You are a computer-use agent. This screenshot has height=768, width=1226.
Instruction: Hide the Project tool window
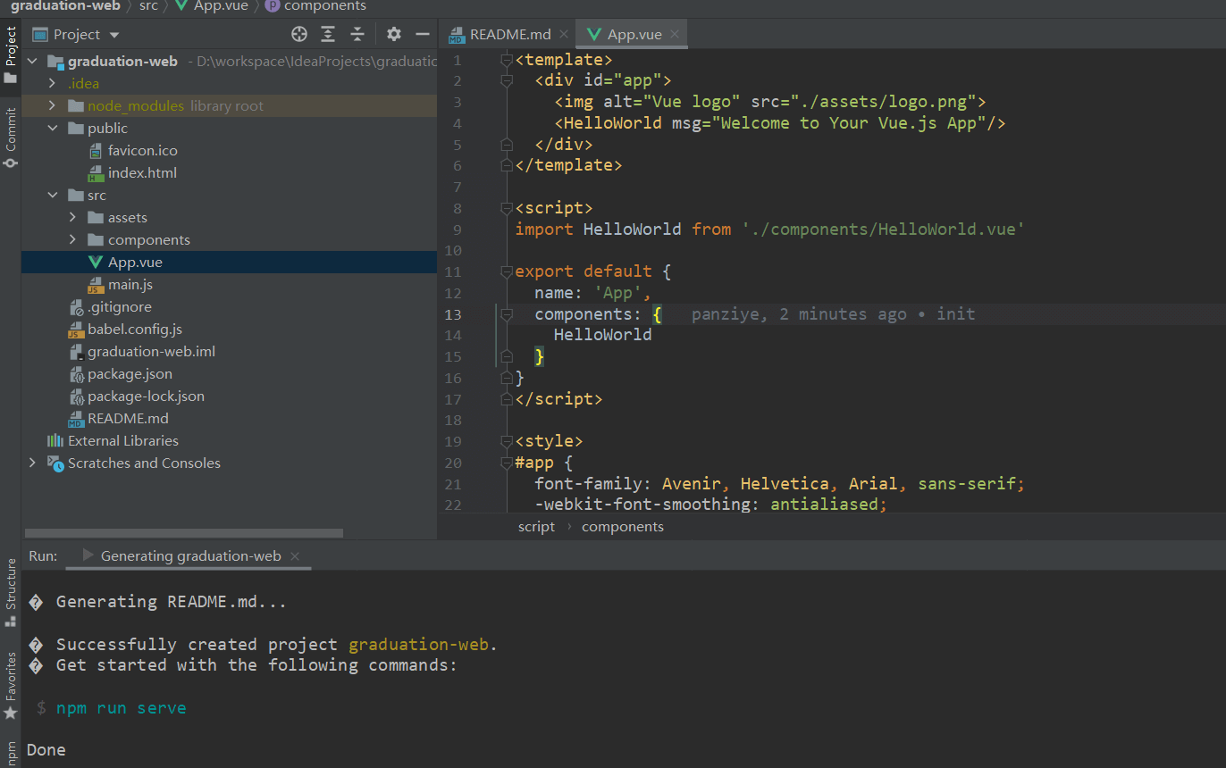pos(423,34)
